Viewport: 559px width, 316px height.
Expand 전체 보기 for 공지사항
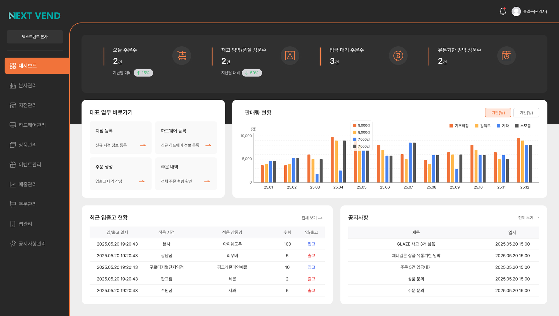[528, 218]
